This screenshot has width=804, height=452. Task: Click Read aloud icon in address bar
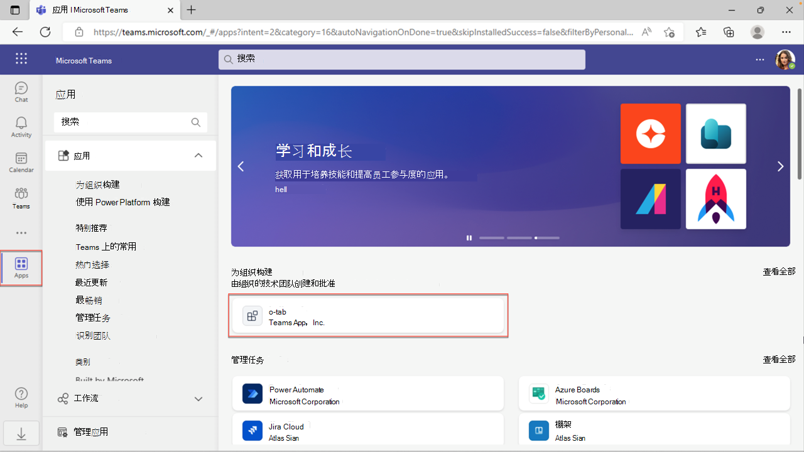click(646, 32)
